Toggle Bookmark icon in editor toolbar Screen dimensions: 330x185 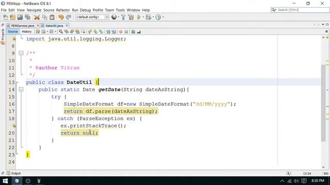tap(101, 32)
